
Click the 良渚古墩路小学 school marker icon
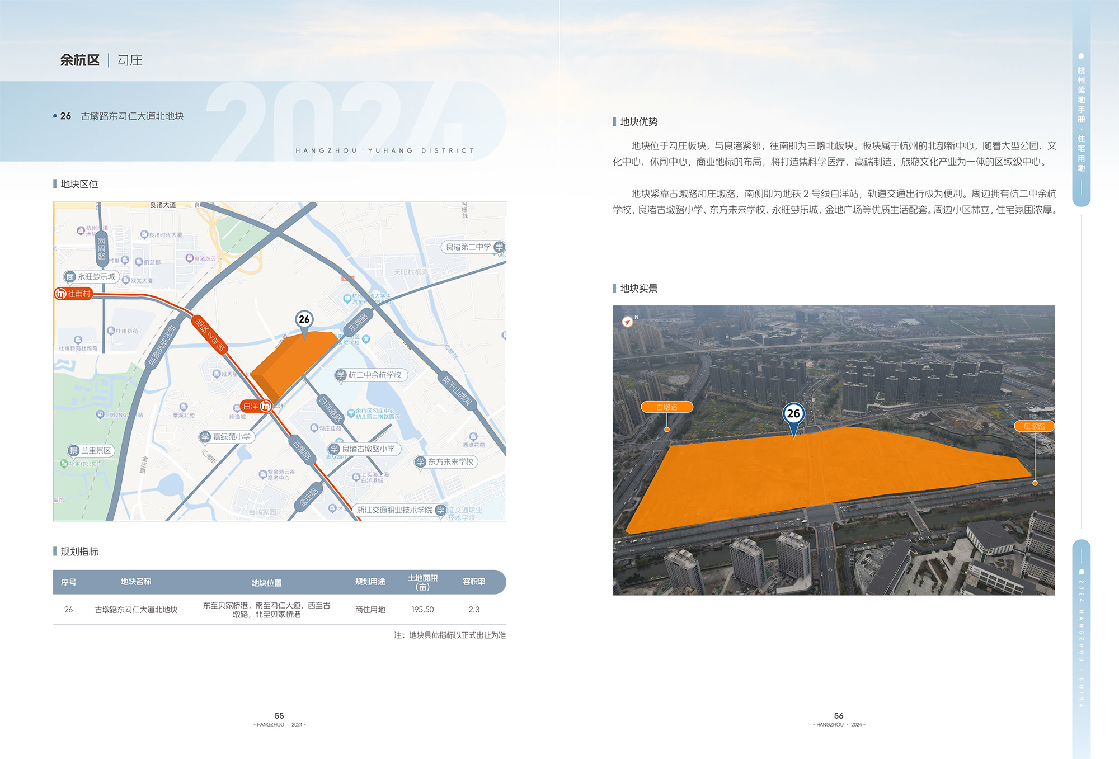(x=334, y=449)
